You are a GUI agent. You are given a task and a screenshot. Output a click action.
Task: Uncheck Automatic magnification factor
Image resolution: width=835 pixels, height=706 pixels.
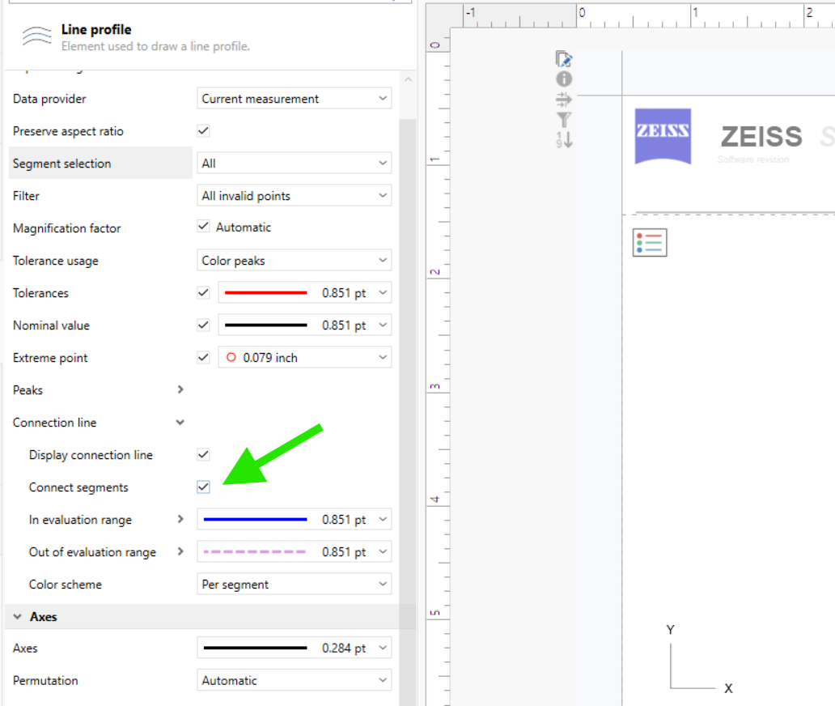click(203, 227)
